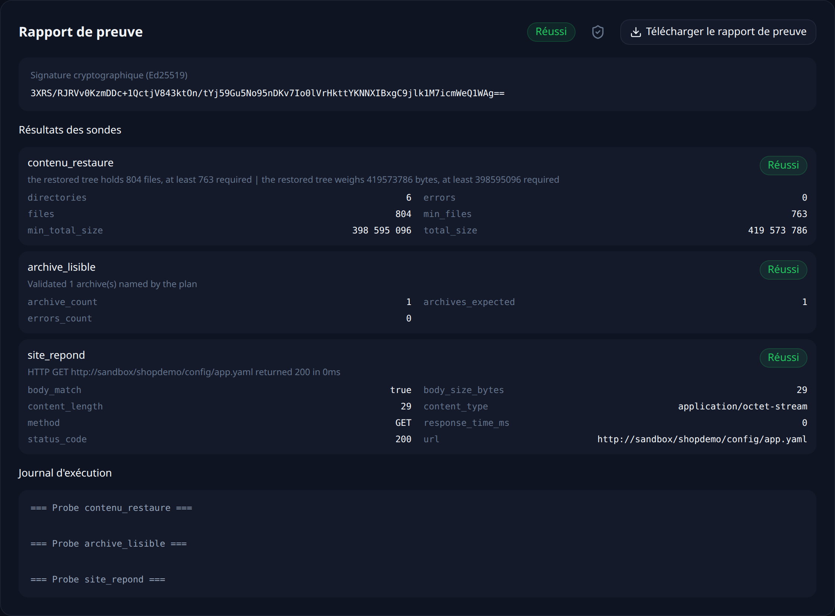Viewport: 835px width, 616px height.
Task: Click Réussi badge of archive_lisible probe
Action: coord(783,270)
